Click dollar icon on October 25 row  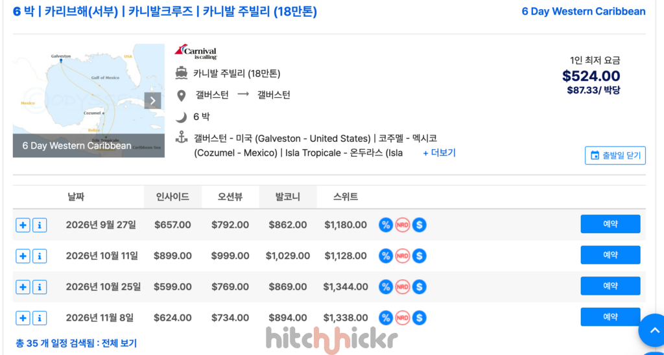tap(420, 287)
